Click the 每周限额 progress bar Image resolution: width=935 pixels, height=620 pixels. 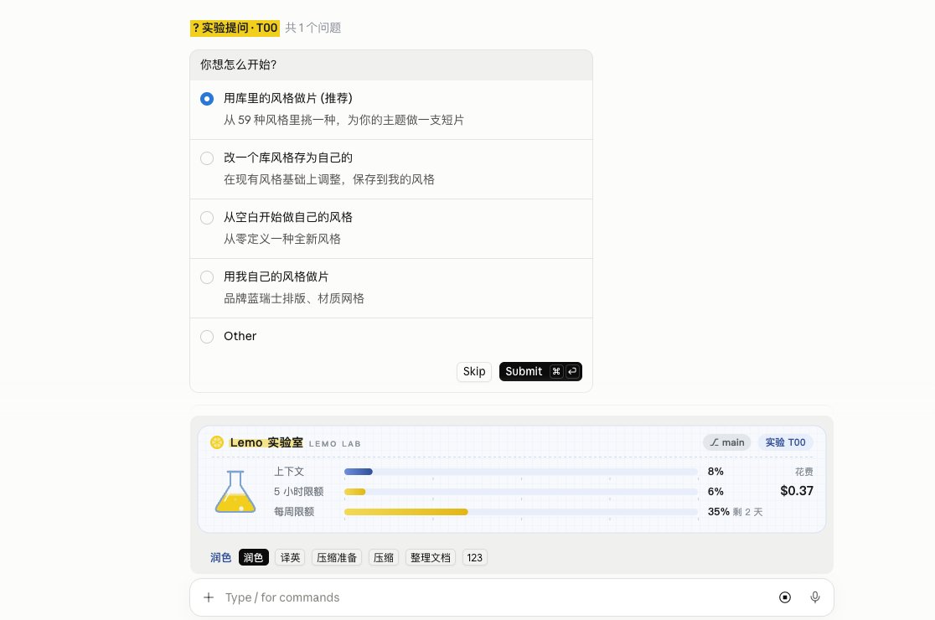point(520,511)
